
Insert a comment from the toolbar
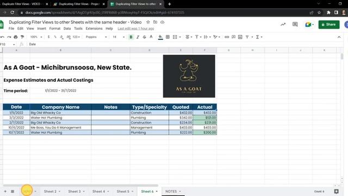(x=233, y=37)
